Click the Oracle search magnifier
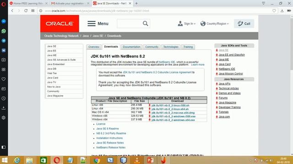 click(x=146, y=23)
